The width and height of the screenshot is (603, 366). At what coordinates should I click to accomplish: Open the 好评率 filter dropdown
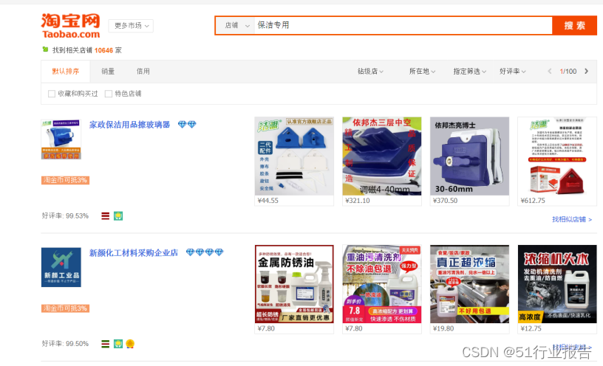pyautogui.click(x=512, y=71)
